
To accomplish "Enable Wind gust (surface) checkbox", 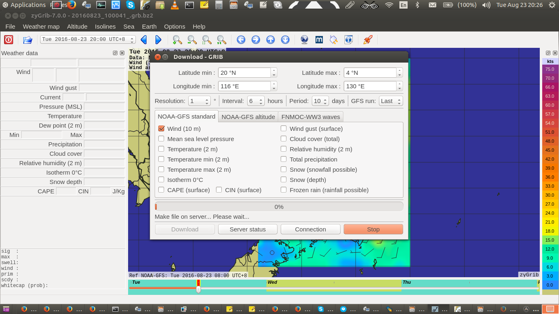I will [x=284, y=128].
